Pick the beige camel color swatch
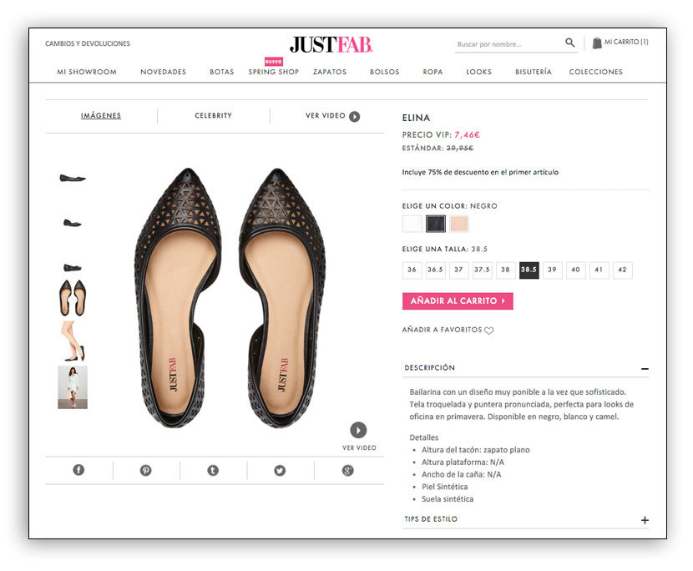 tap(459, 224)
